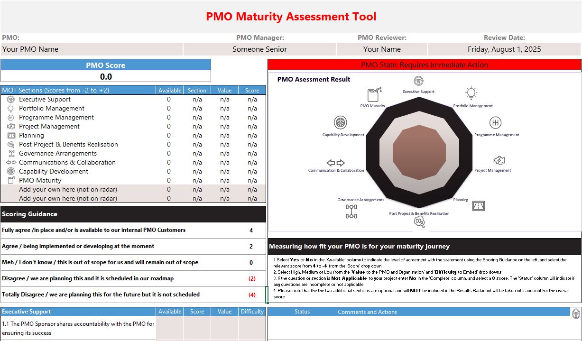This screenshot has width=582, height=341.
Task: Click the Review Date cell showing August 1, 2025
Action: pos(504,49)
